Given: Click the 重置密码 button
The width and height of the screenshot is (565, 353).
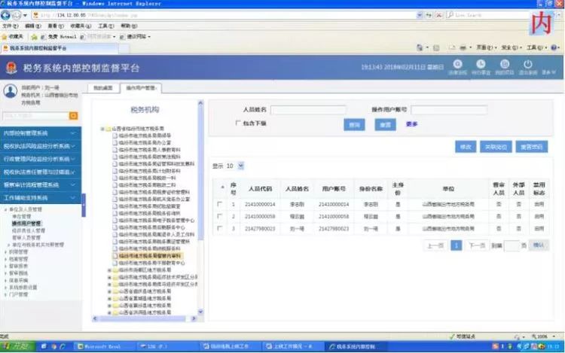Looking at the screenshot, I should coord(532,147).
